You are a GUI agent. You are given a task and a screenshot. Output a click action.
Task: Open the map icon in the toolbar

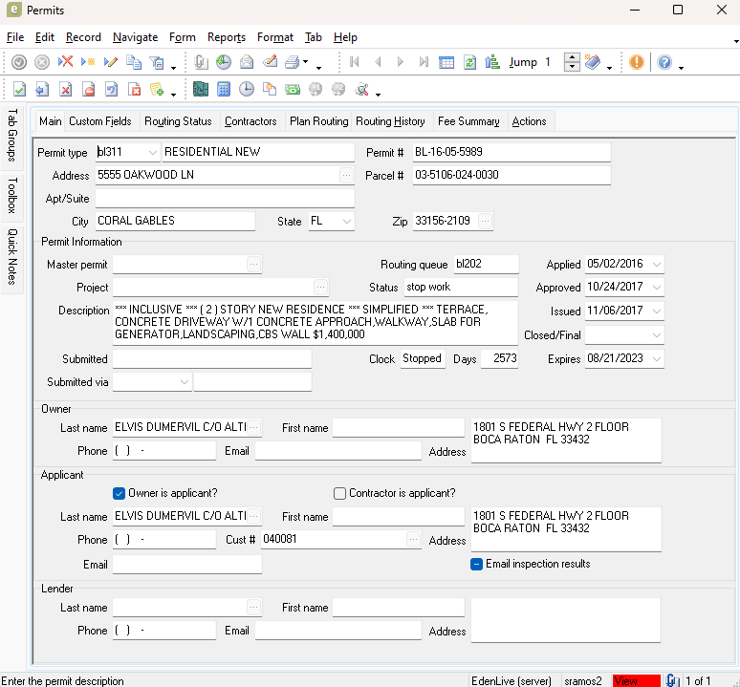[x=201, y=90]
